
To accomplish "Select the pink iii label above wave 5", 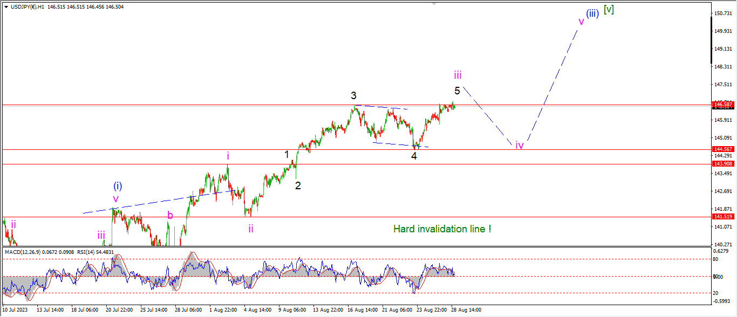I will 457,75.
